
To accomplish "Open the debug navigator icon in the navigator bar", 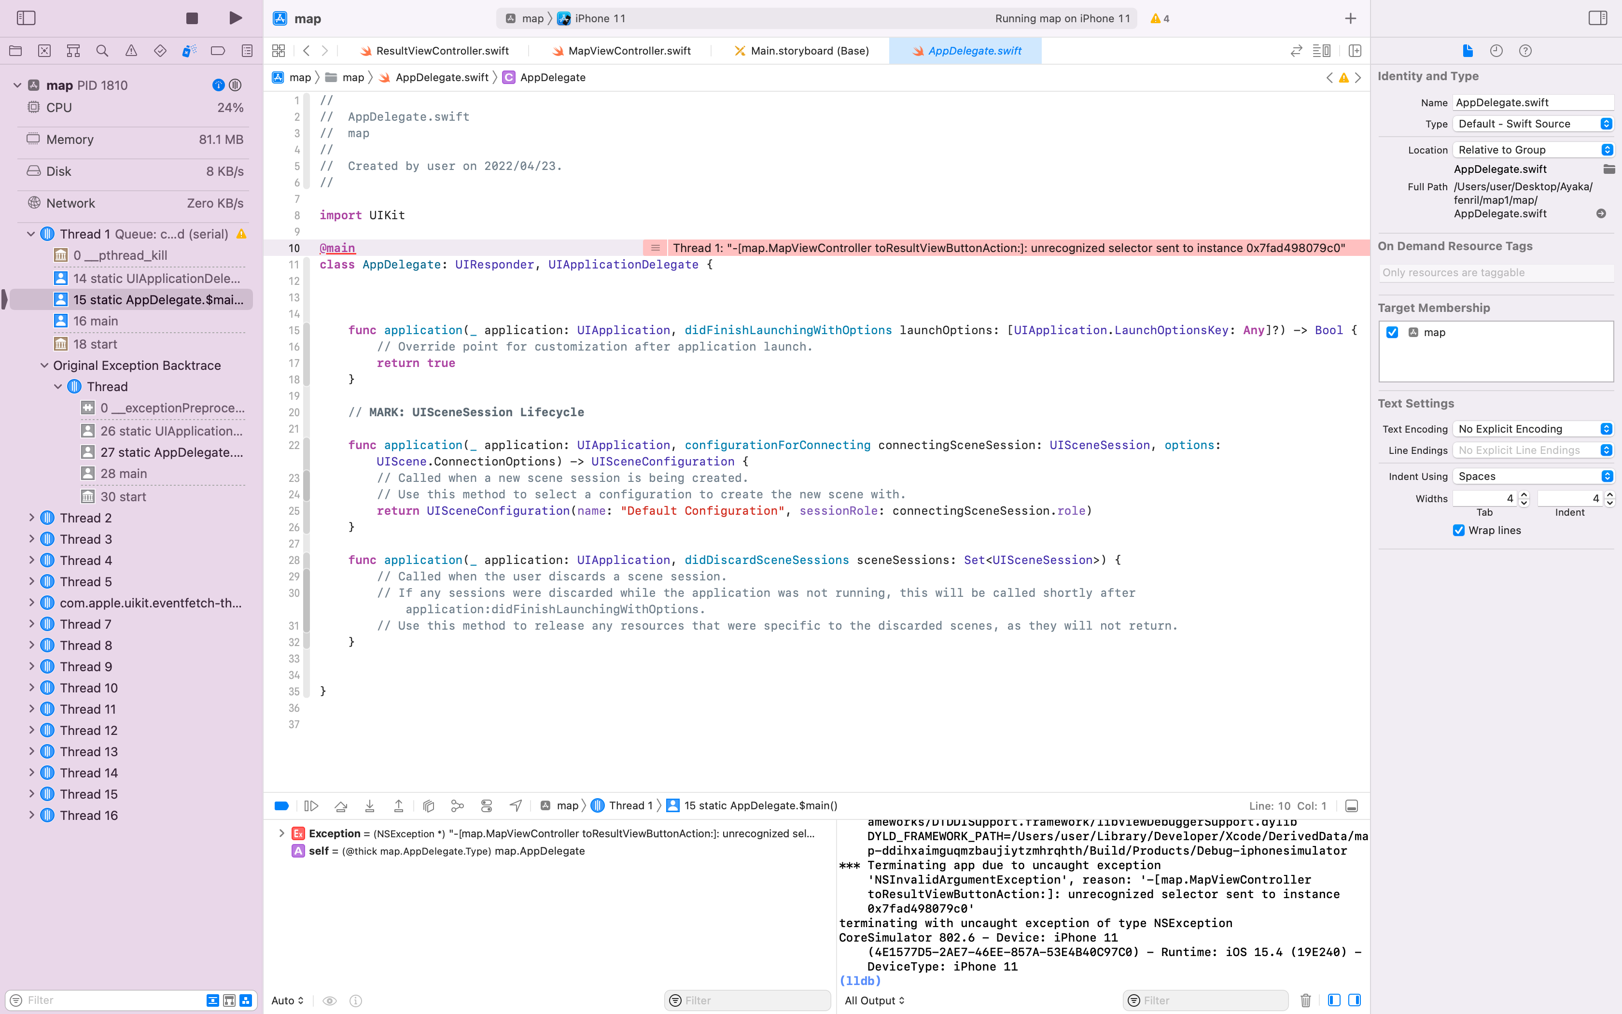I will (x=189, y=50).
